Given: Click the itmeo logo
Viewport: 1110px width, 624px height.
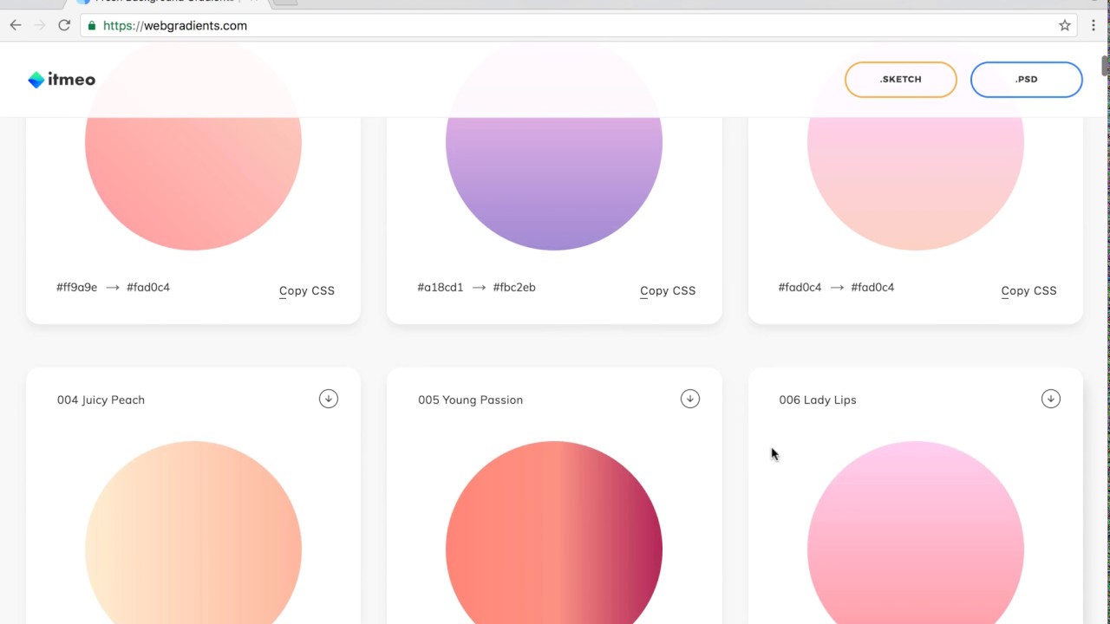Looking at the screenshot, I should pyautogui.click(x=62, y=80).
